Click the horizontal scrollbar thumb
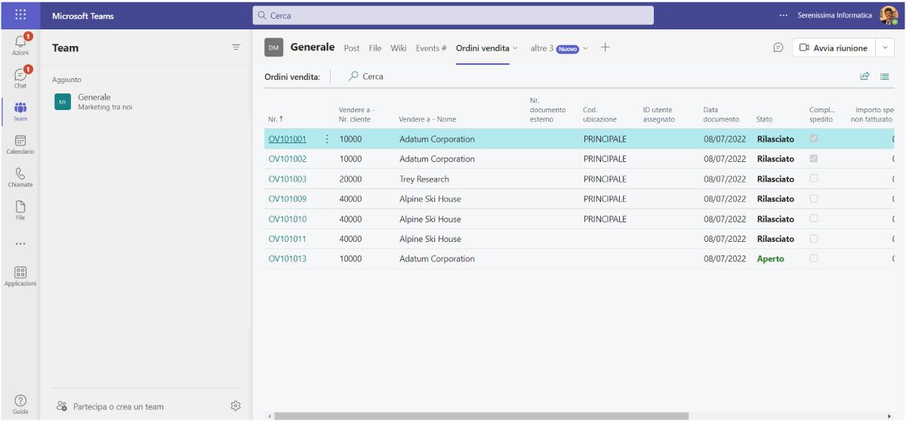The height and width of the screenshot is (422, 906). click(x=482, y=415)
